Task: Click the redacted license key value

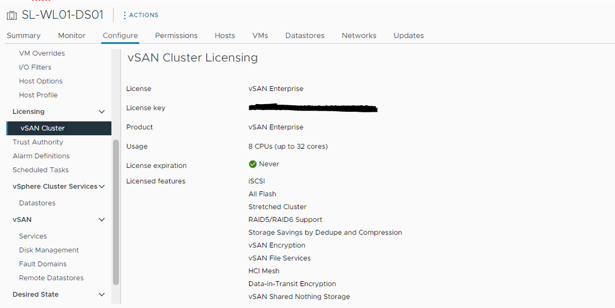Action: click(x=313, y=108)
